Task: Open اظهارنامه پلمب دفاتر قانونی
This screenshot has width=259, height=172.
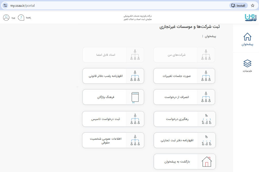Action: [x=113, y=76]
